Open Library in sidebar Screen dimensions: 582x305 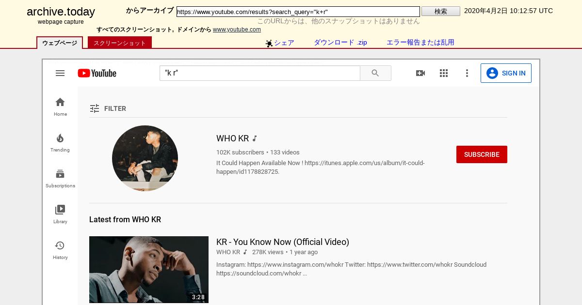point(60,214)
